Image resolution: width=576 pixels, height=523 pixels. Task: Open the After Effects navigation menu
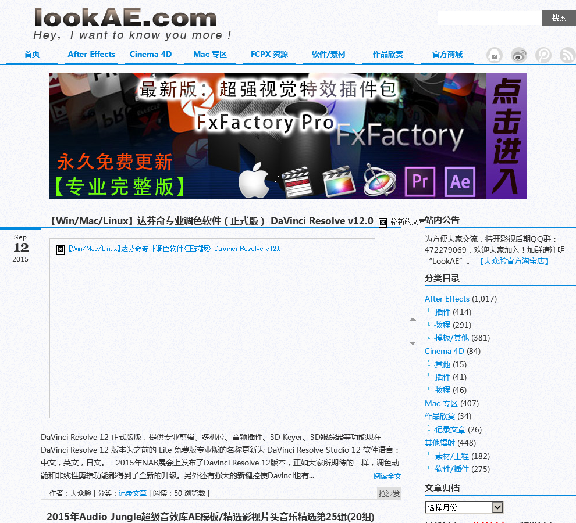pos(91,54)
